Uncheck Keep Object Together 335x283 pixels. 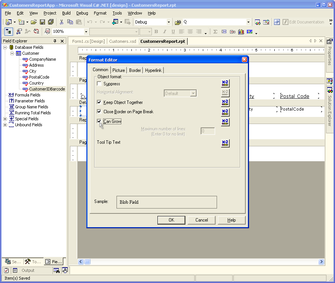pyautogui.click(x=99, y=102)
